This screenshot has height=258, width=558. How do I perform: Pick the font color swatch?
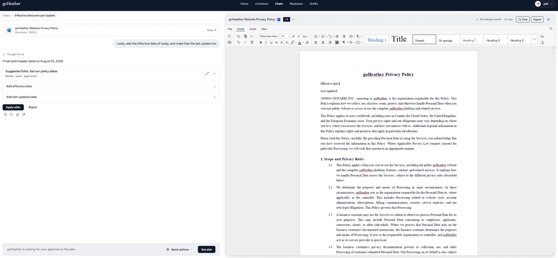299,42
